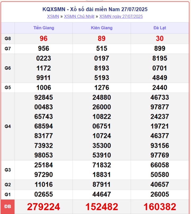Click G4 number 73932
Viewport: 191px width, 214px height.
[x=44, y=145]
